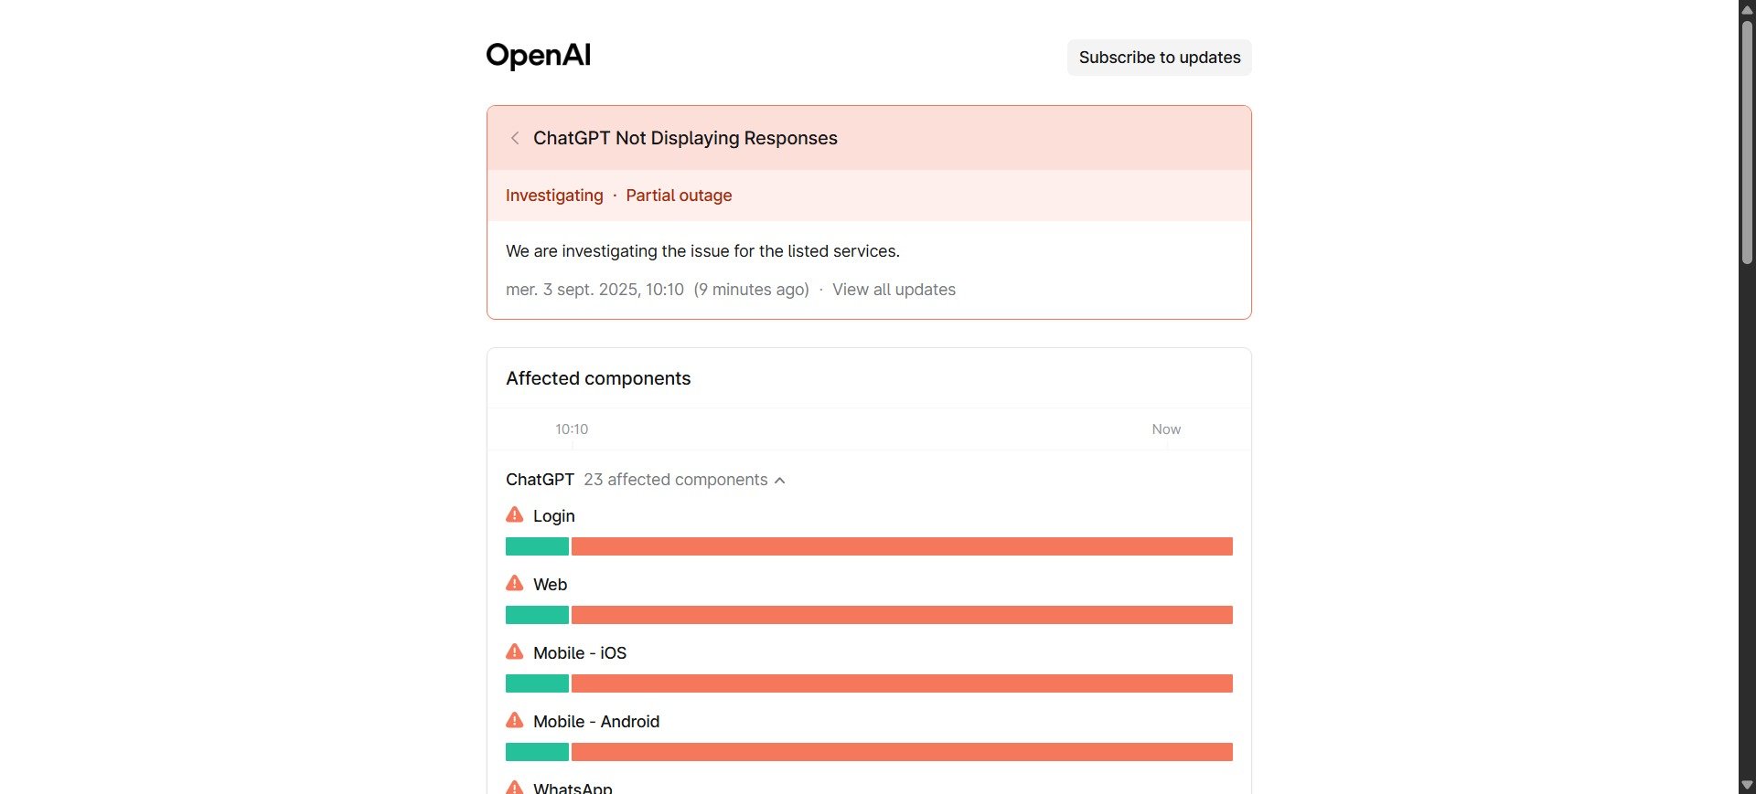Select the ChatGPT component group label
Screen dimensions: 1756x794
point(539,479)
